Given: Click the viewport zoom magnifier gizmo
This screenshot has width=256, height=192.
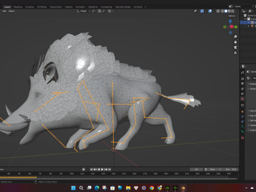Looking at the screenshot, I should [235, 37].
